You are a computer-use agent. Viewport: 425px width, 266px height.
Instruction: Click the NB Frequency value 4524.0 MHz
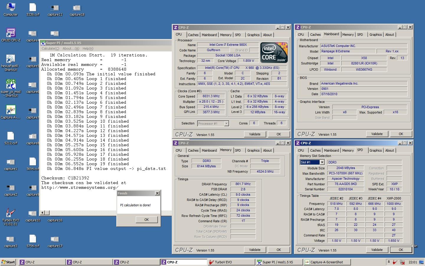click(x=265, y=171)
